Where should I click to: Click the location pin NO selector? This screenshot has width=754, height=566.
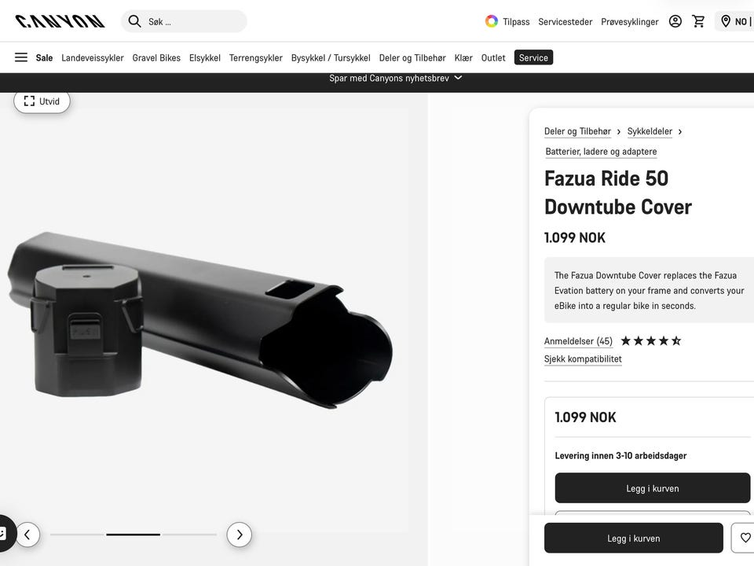(734, 21)
